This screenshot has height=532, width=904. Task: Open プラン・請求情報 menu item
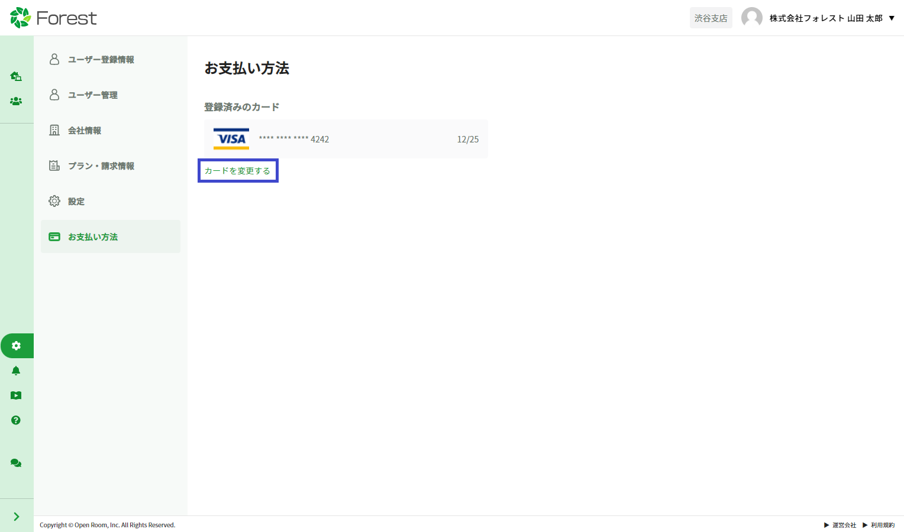pyautogui.click(x=101, y=166)
